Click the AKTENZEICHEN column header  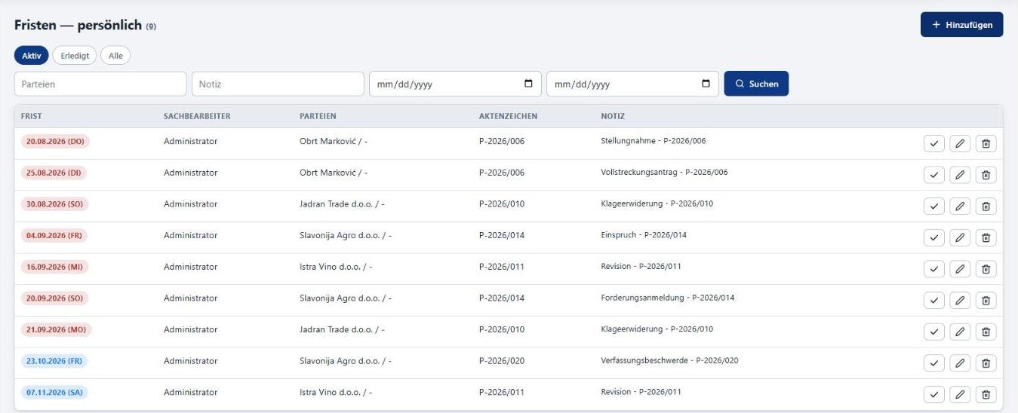[x=509, y=116]
